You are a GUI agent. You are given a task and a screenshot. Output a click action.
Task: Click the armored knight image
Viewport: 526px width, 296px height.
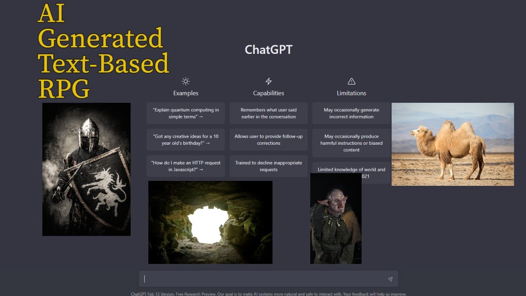(x=86, y=169)
